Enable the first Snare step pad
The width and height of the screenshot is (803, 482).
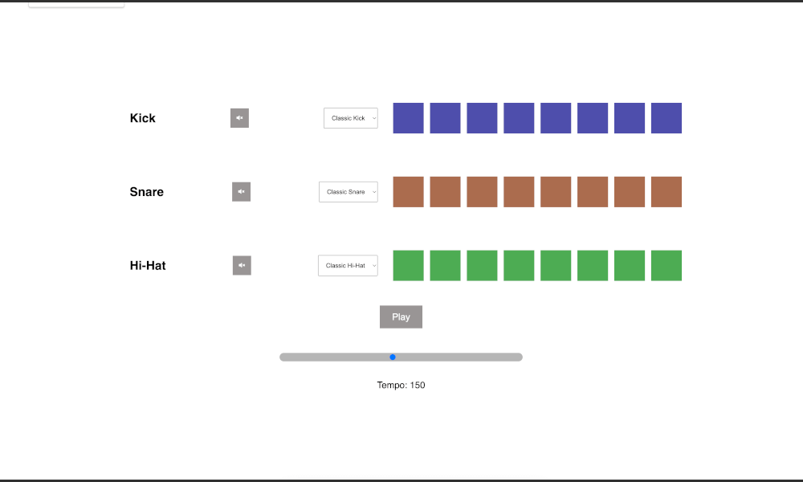(408, 192)
